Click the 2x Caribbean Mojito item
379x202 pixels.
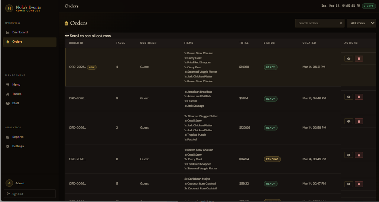[197, 179]
